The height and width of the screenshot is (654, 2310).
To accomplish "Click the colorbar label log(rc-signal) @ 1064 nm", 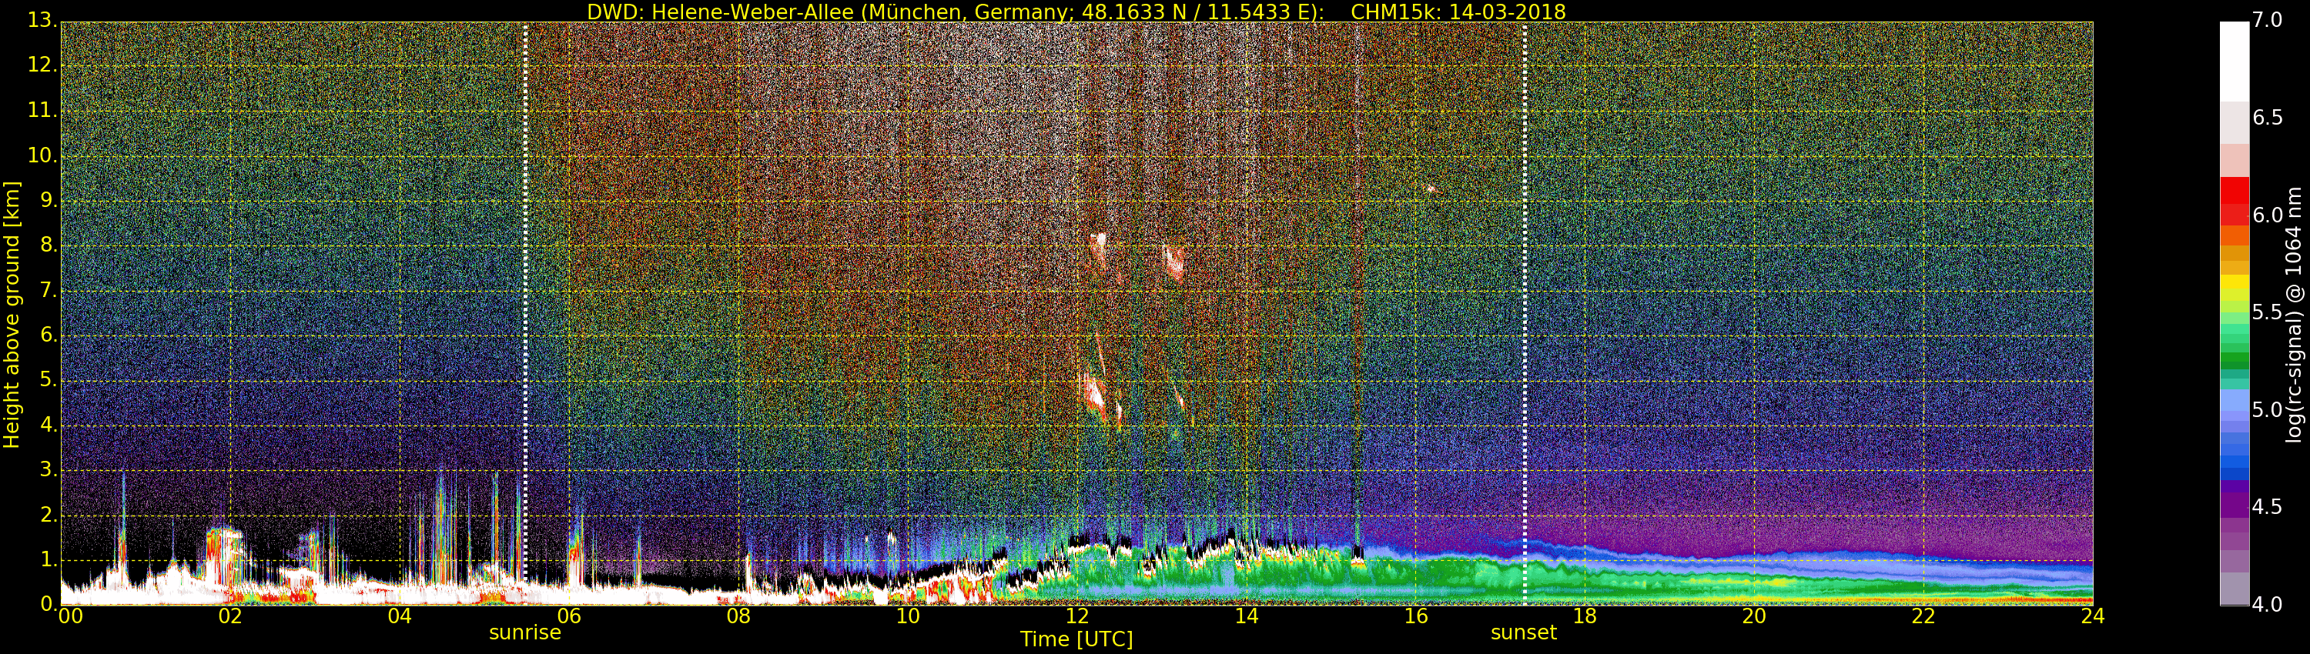I will pos(2293,314).
